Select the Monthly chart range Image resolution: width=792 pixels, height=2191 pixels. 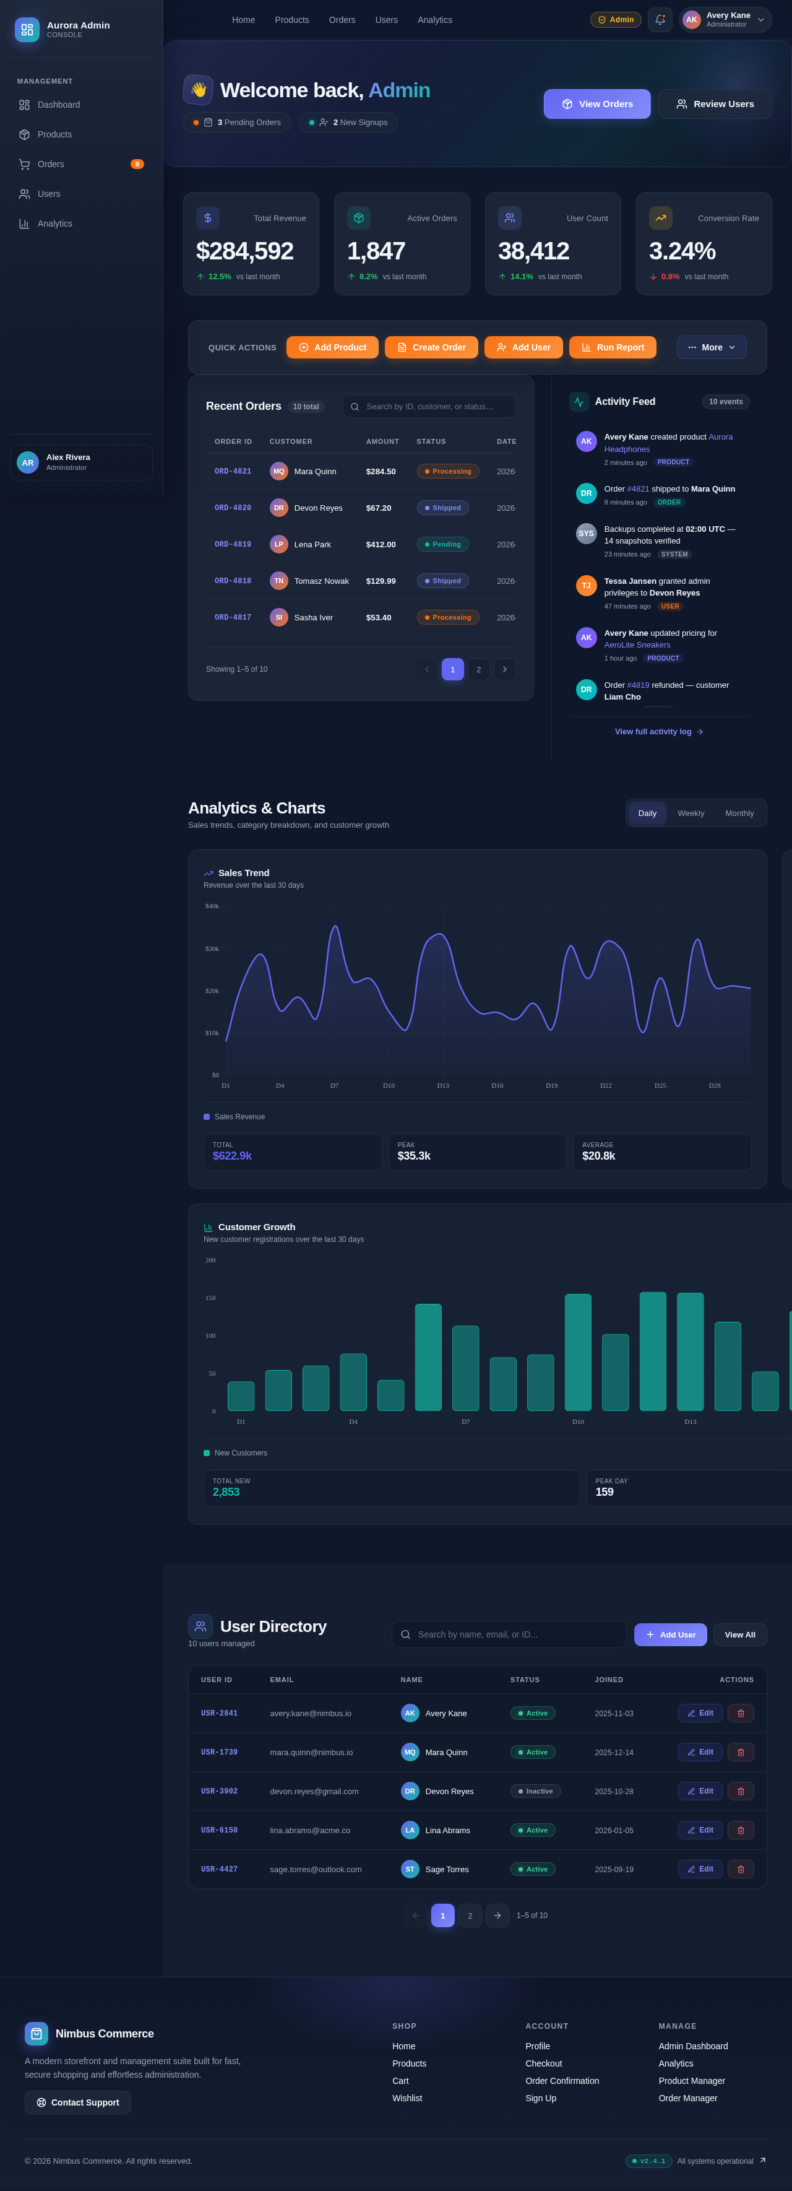point(739,813)
